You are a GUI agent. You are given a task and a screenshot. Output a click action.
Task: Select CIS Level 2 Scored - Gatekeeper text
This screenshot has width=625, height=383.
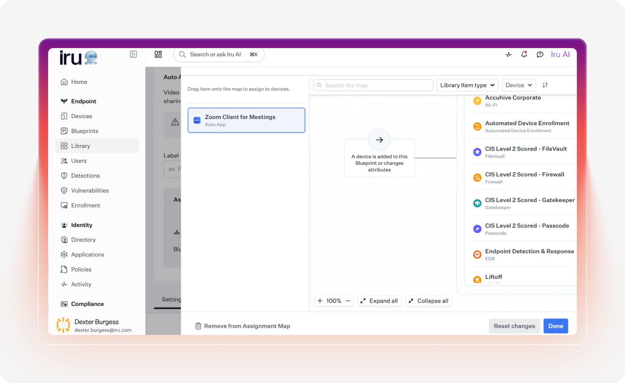click(530, 200)
